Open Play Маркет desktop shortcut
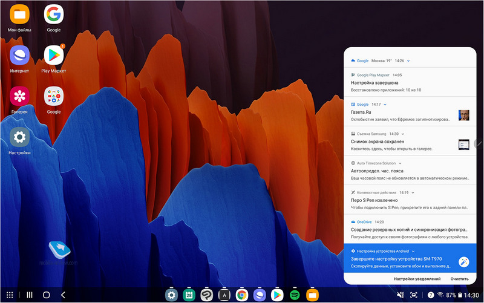 tap(54, 56)
